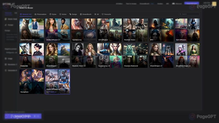Open the Design tab
The width and height of the screenshot is (219, 123).
click(73, 14)
